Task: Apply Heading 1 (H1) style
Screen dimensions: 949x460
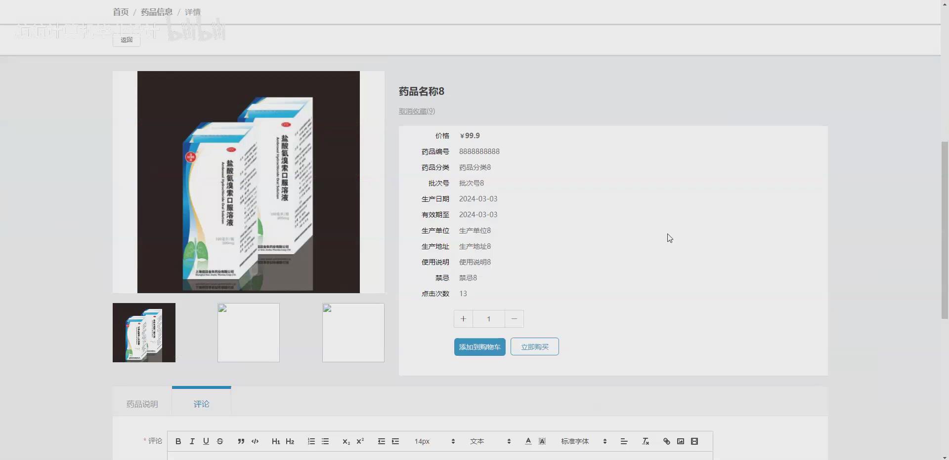Action: [276, 441]
